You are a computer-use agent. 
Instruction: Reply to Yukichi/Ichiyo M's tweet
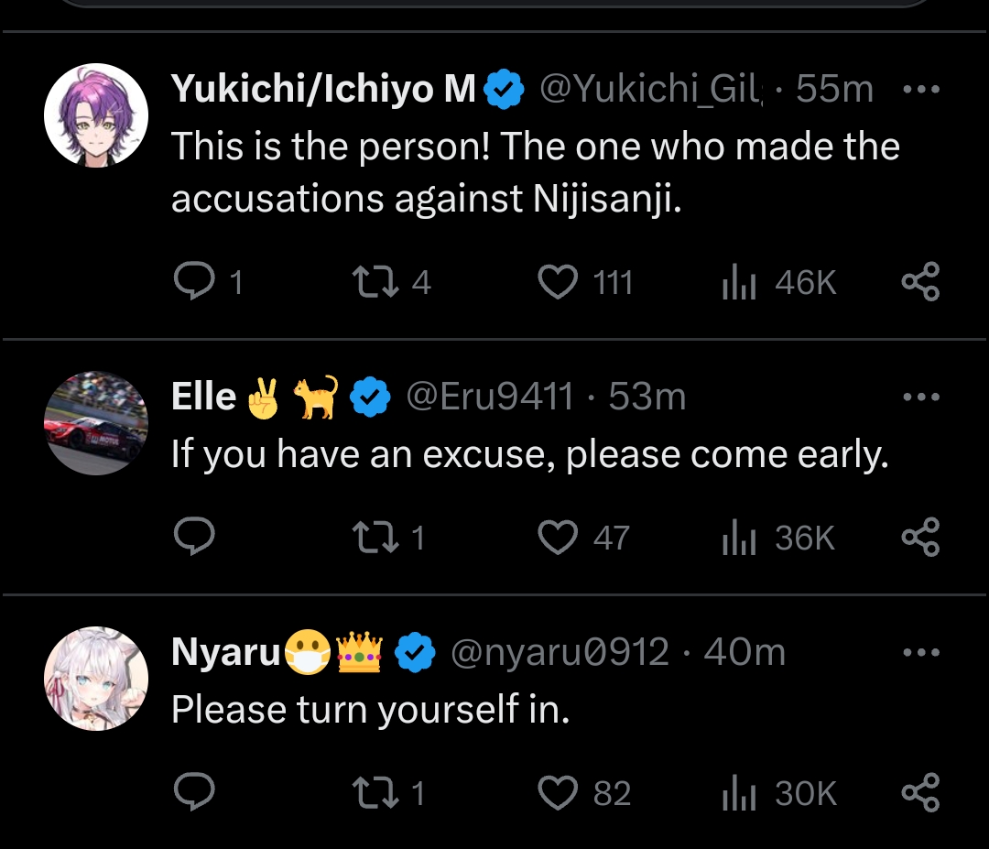coord(193,282)
